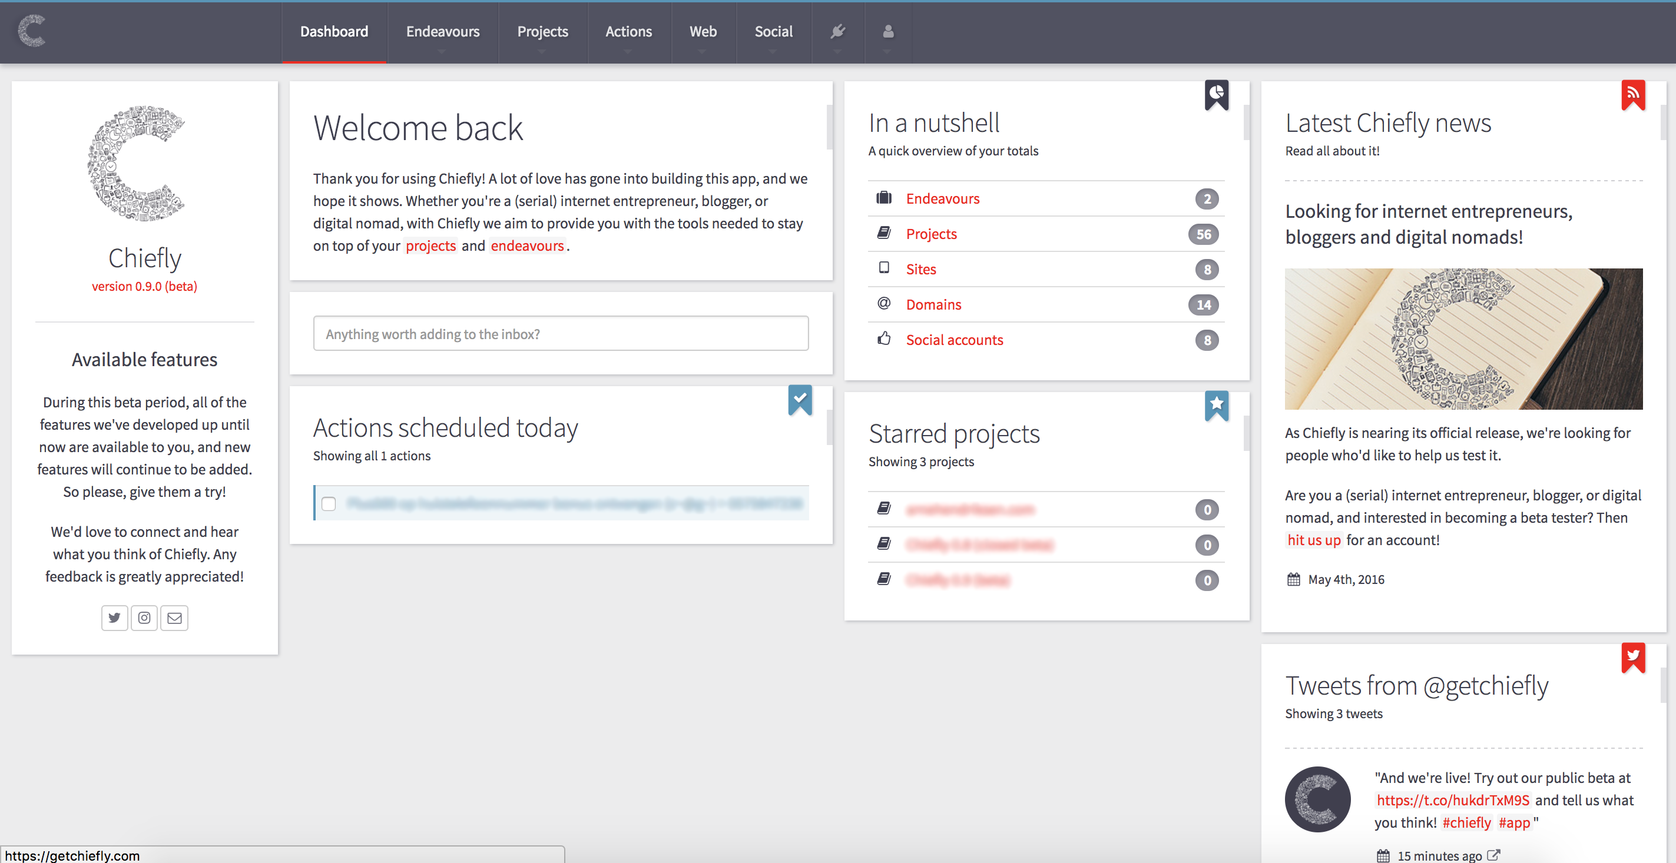Check off today's scheduled action
This screenshot has width=1676, height=863.
(x=329, y=503)
